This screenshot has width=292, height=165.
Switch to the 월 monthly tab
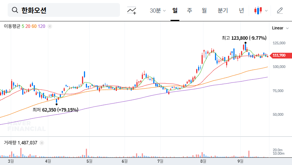tap(204, 10)
